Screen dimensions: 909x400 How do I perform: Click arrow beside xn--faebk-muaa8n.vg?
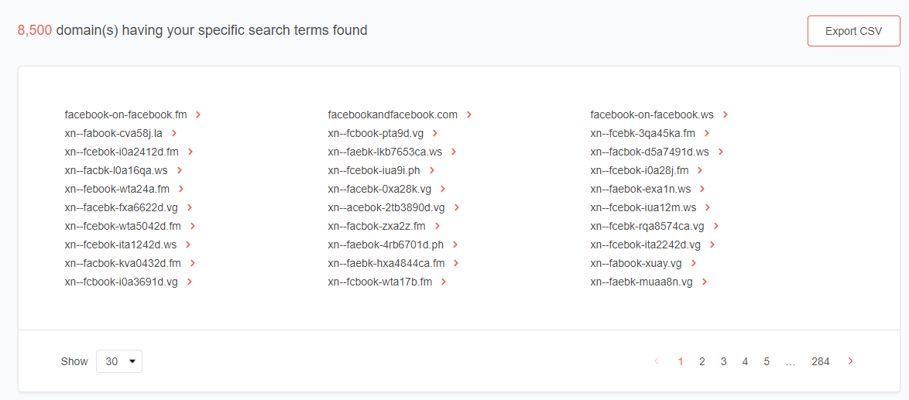705,282
